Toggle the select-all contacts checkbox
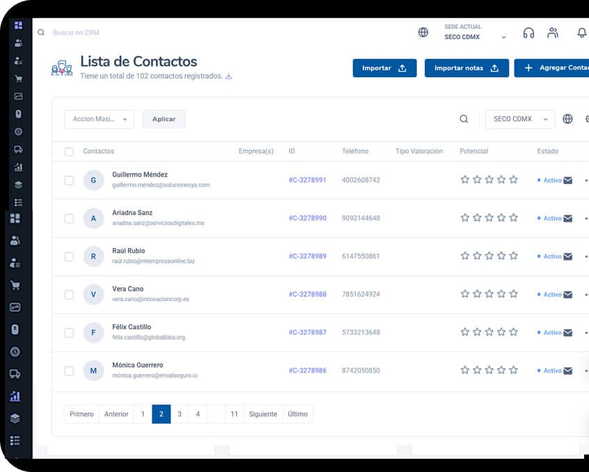The width and height of the screenshot is (589, 472). [69, 151]
